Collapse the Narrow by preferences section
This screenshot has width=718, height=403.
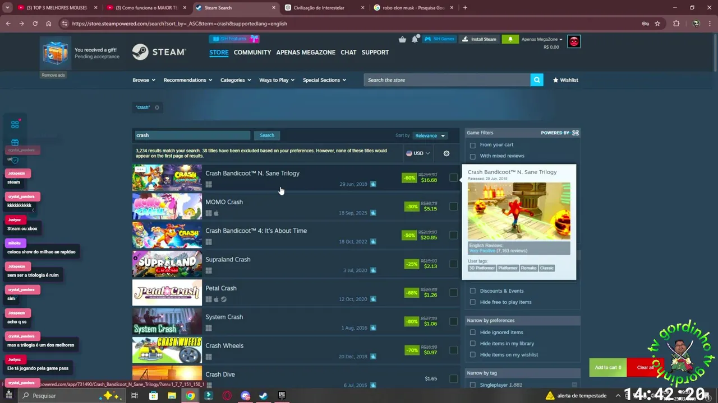pos(523,321)
